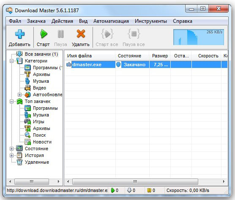The height and width of the screenshot is (200, 235).
Task: Click green active downloads counter in status bar
Action: [115, 190]
